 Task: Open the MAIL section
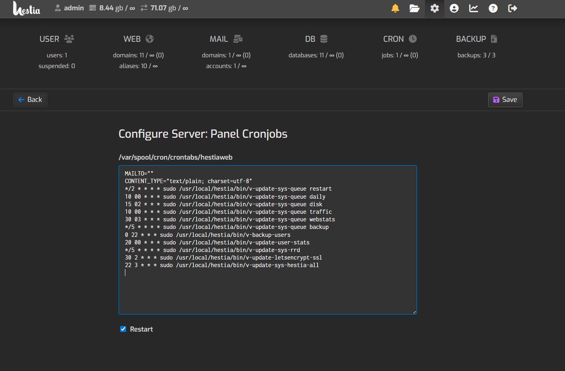point(226,39)
